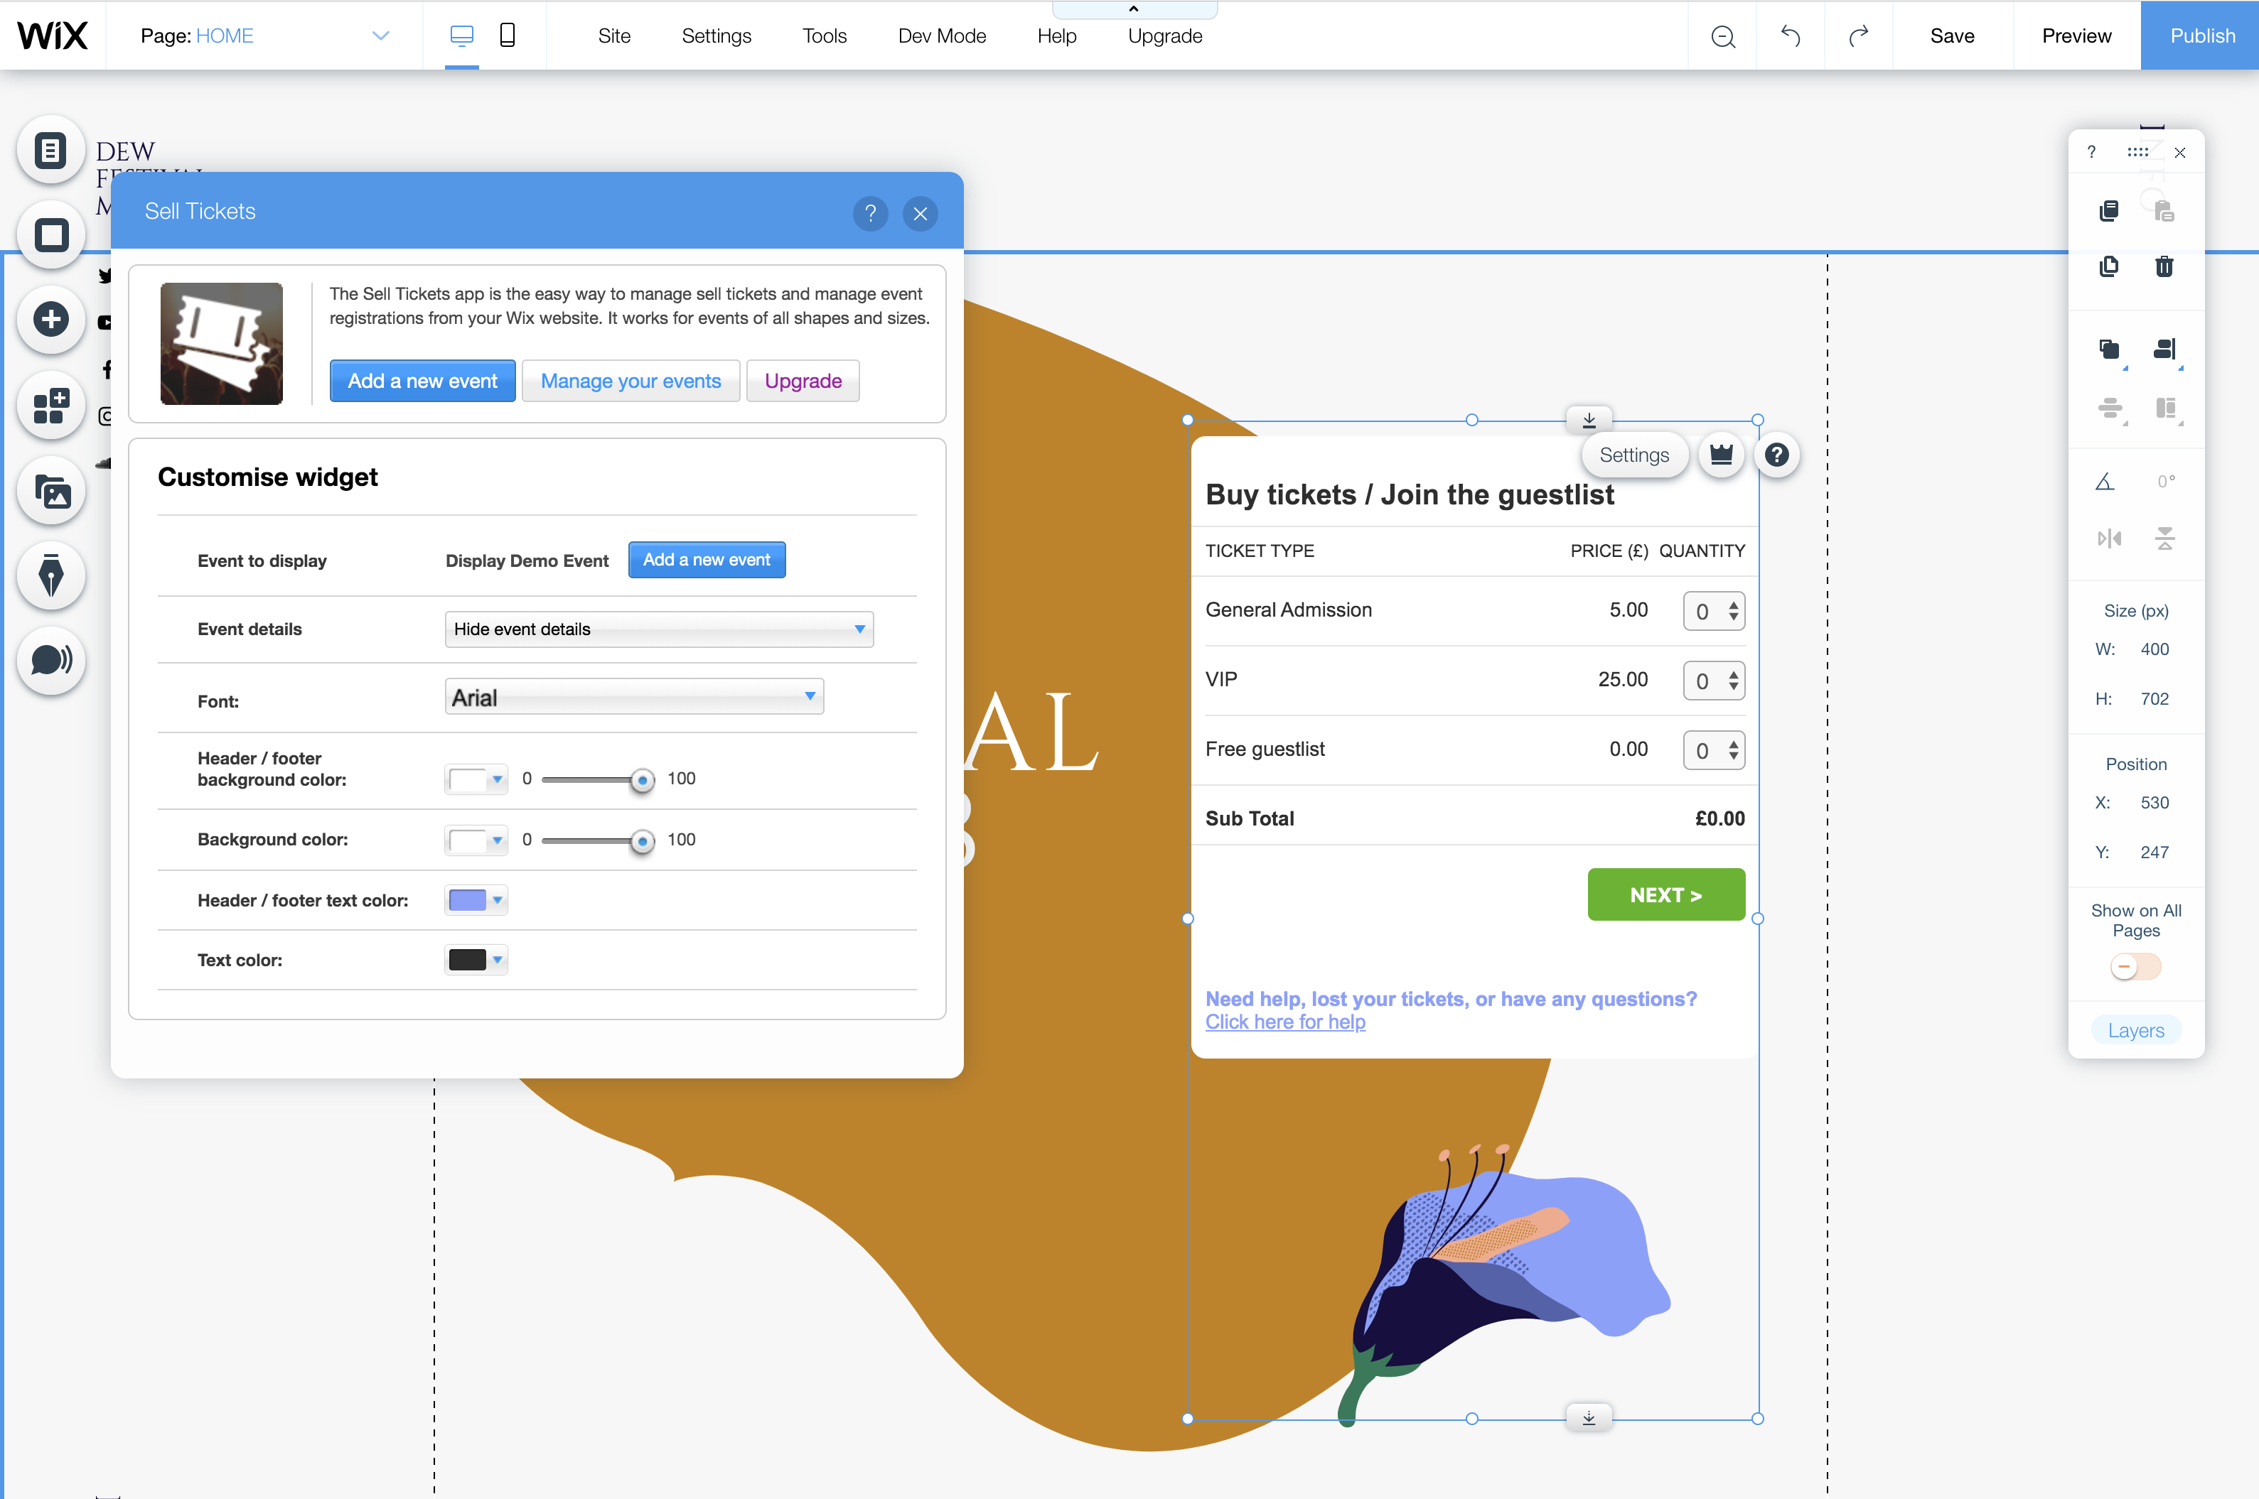Close the Sell Tickets dialog

point(920,213)
